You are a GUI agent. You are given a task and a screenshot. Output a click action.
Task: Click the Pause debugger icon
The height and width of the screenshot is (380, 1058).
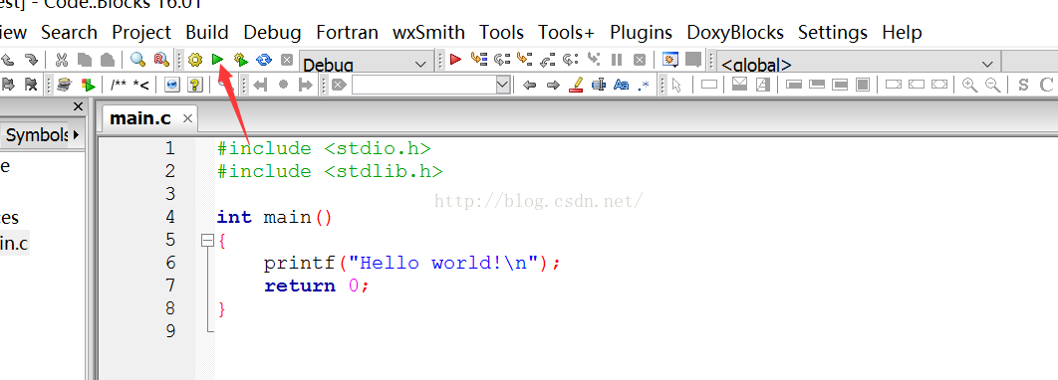pyautogui.click(x=616, y=60)
